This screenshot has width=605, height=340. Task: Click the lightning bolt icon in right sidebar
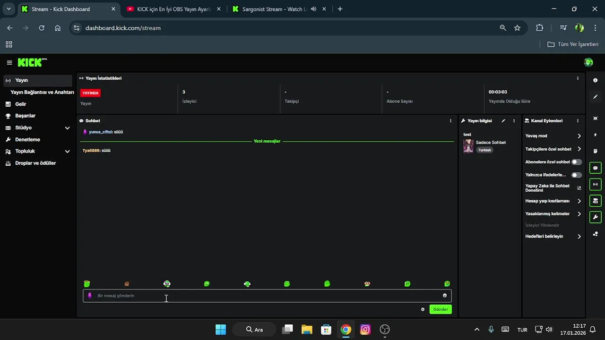596,136
